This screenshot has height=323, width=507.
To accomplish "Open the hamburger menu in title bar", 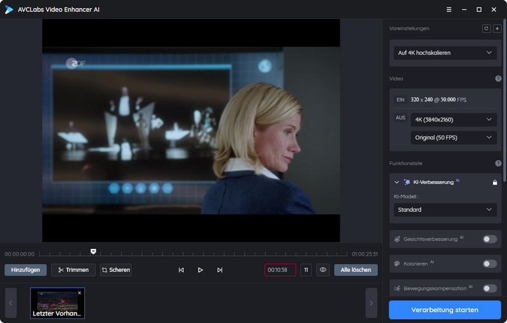I will [x=449, y=9].
